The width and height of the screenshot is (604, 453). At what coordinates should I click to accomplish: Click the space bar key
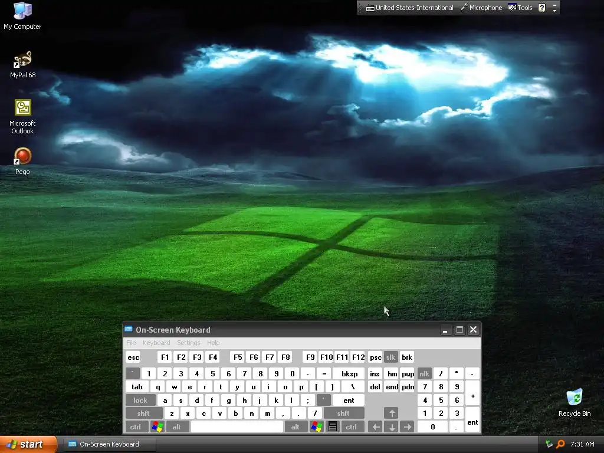coord(237,427)
